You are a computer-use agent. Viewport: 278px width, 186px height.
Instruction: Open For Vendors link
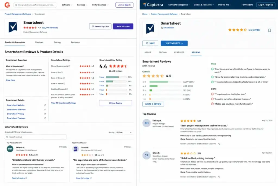pyautogui.click(x=247, y=5)
